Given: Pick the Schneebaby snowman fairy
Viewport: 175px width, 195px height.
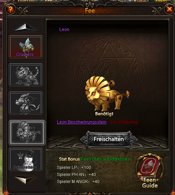Looking at the screenshot, I should coord(26,159).
